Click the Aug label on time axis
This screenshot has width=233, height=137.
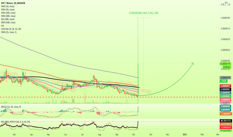coord(99,135)
